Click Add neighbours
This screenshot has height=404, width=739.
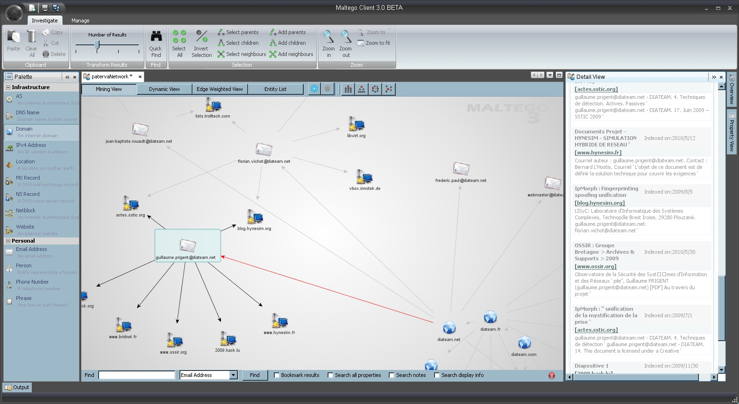pyautogui.click(x=291, y=54)
